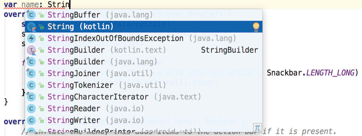This screenshot has width=362, height=136.
Task: Click the class icon next to StringJoiner
Action: point(31,73)
